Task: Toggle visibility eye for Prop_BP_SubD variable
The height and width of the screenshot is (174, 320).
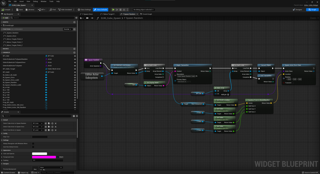Action: click(x=75, y=102)
